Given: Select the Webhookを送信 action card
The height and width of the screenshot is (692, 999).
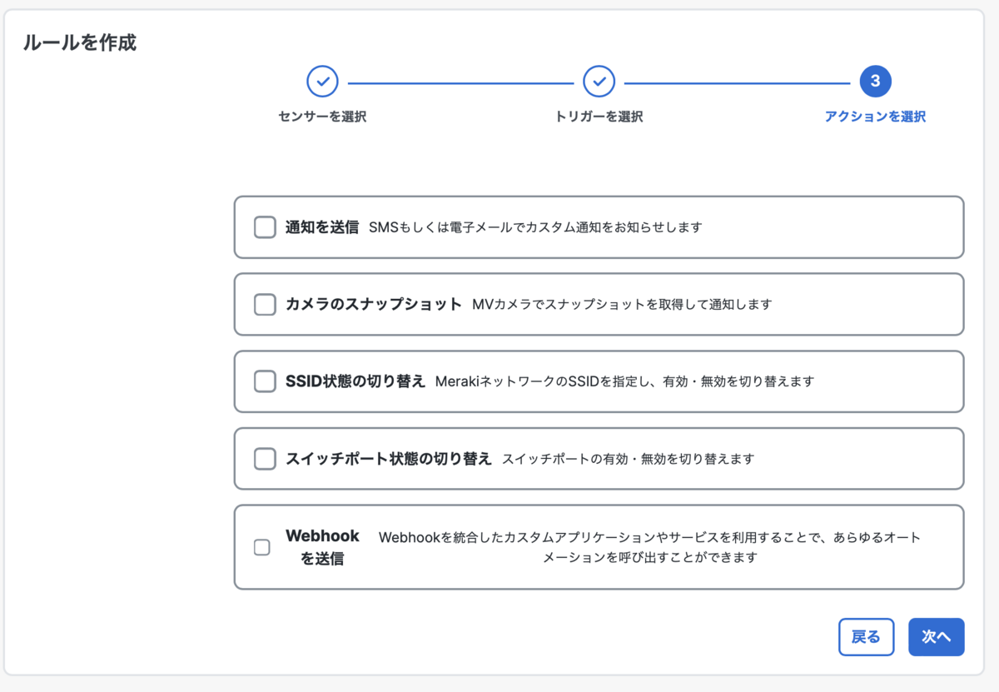Looking at the screenshot, I should tap(599, 547).
